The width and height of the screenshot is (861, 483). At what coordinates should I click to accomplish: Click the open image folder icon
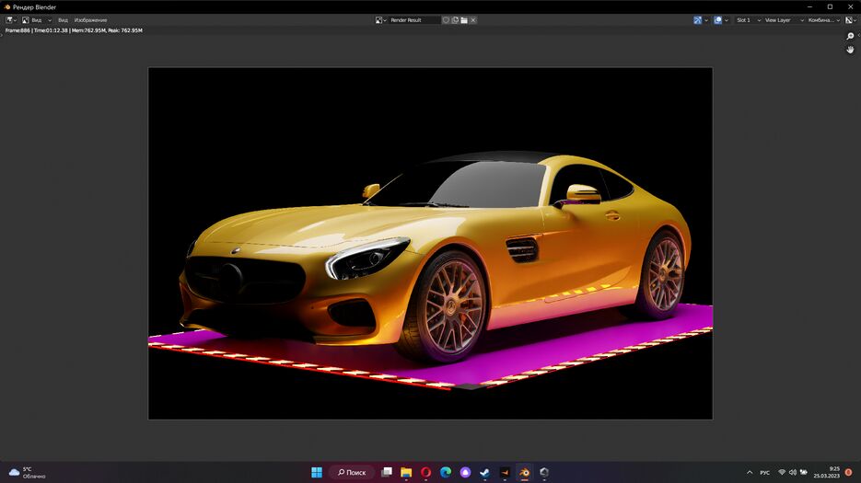pyautogui.click(x=464, y=19)
